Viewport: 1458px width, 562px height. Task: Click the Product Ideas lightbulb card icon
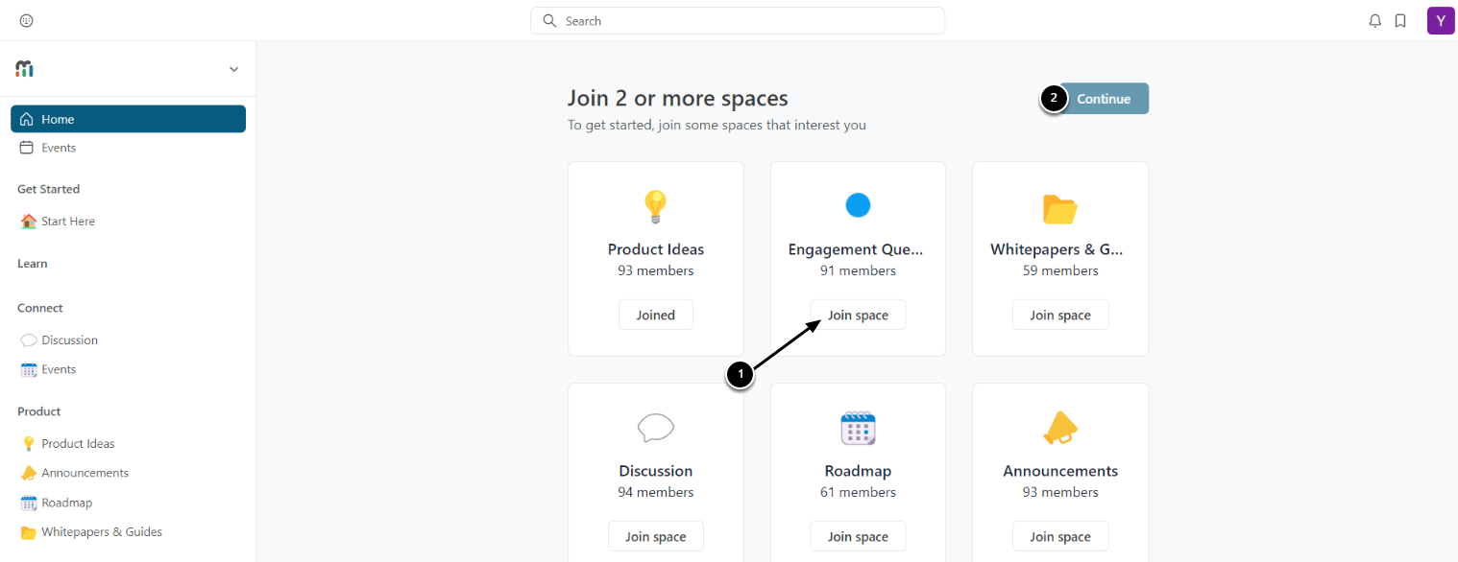(655, 206)
